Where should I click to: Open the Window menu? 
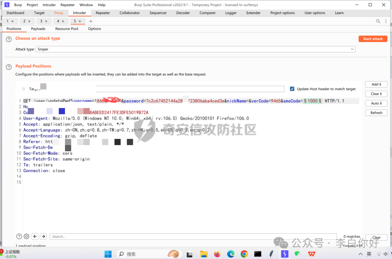point(86,5)
